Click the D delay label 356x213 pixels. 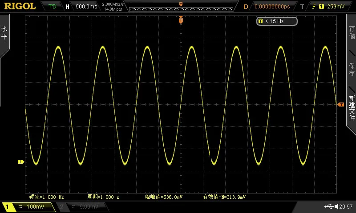coord(246,7)
